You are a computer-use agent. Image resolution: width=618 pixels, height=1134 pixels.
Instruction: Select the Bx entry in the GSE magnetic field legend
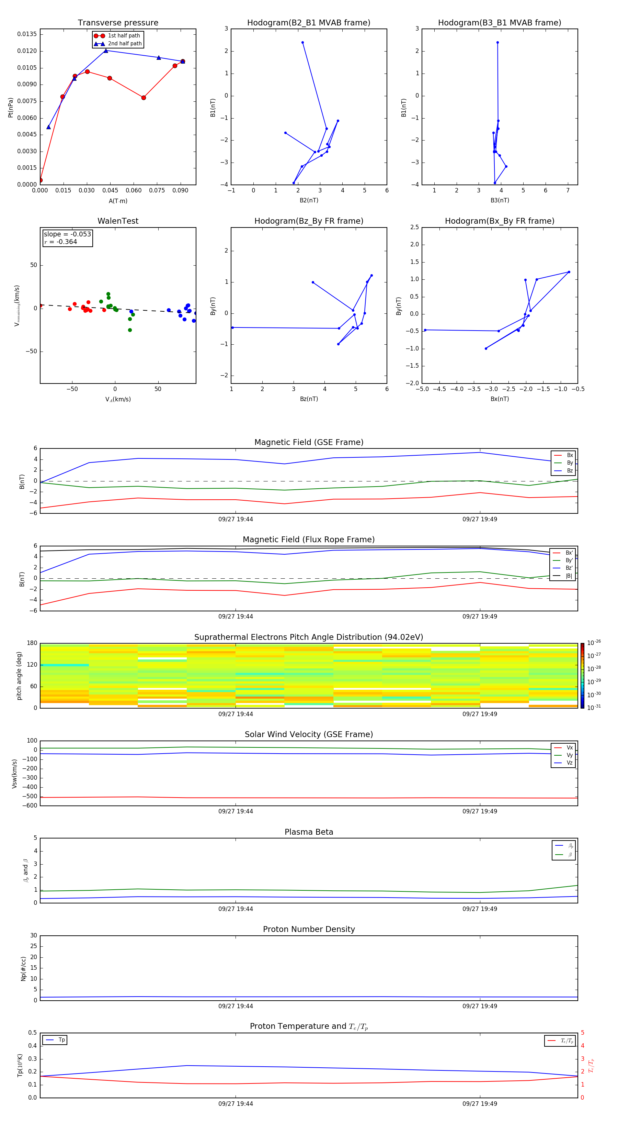[x=563, y=455]
